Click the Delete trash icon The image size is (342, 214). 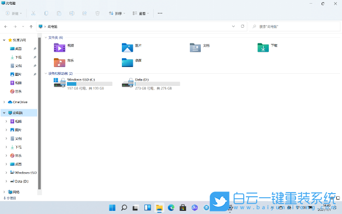(x=97, y=13)
